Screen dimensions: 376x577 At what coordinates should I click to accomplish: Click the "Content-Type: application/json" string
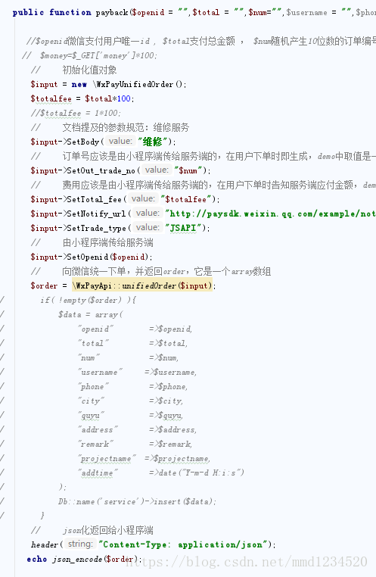pos(183,544)
